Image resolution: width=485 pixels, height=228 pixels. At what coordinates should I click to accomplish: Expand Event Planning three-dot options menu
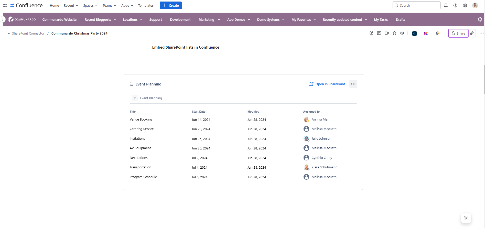coord(353,84)
